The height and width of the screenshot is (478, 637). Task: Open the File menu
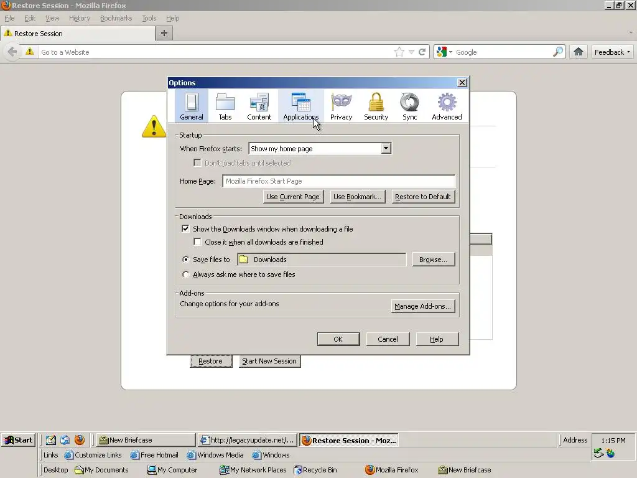tap(9, 18)
